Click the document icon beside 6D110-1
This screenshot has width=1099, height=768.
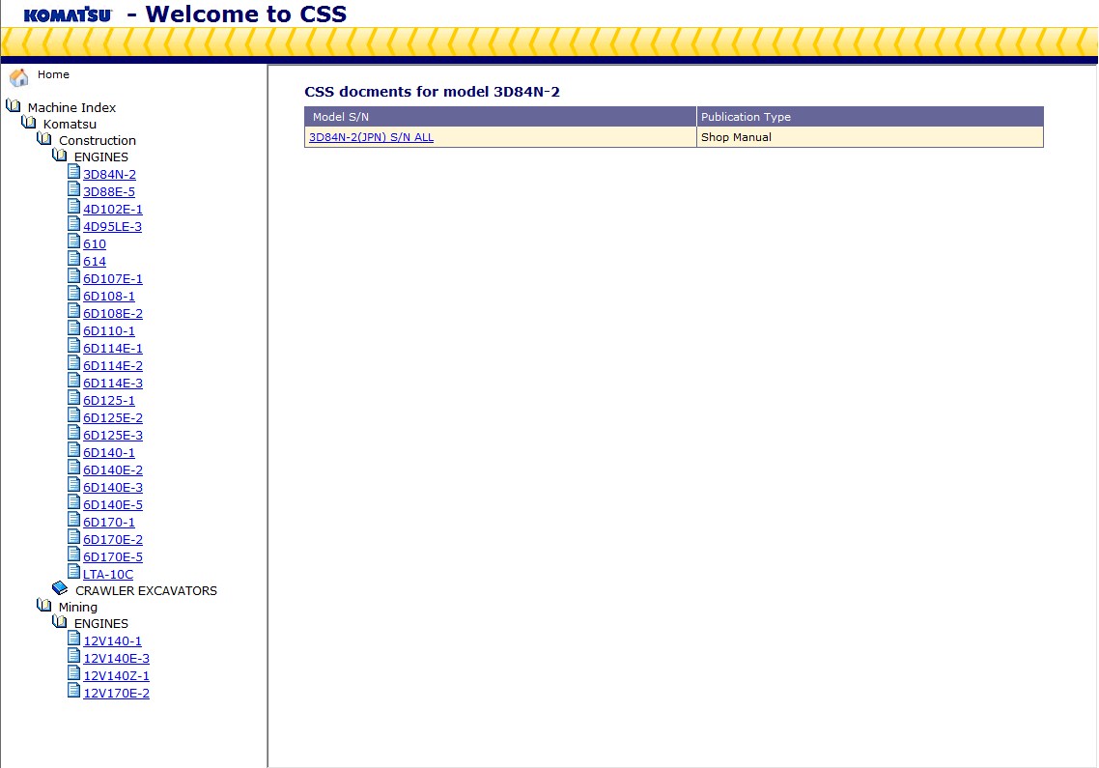click(x=73, y=328)
